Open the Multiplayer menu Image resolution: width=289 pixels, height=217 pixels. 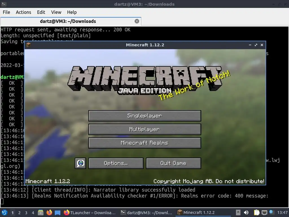tap(145, 129)
